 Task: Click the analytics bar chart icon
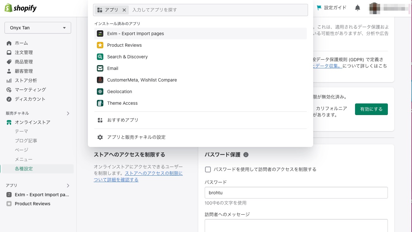[x=9, y=81]
